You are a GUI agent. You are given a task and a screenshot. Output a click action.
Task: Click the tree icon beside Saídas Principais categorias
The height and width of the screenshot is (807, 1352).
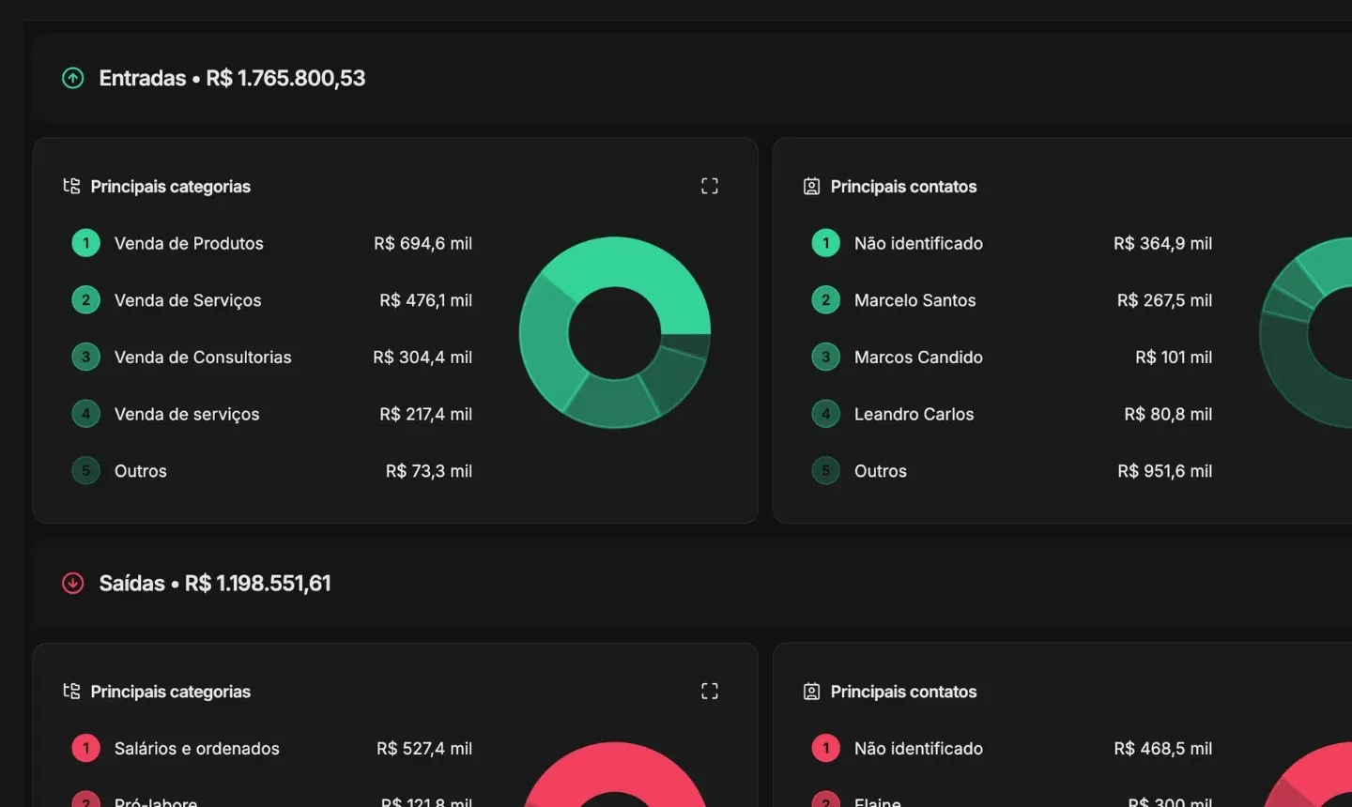[x=71, y=691]
